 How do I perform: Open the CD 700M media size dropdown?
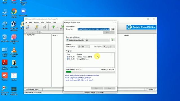point(152,89)
